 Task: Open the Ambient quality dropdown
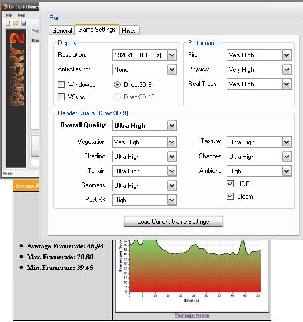(x=259, y=171)
